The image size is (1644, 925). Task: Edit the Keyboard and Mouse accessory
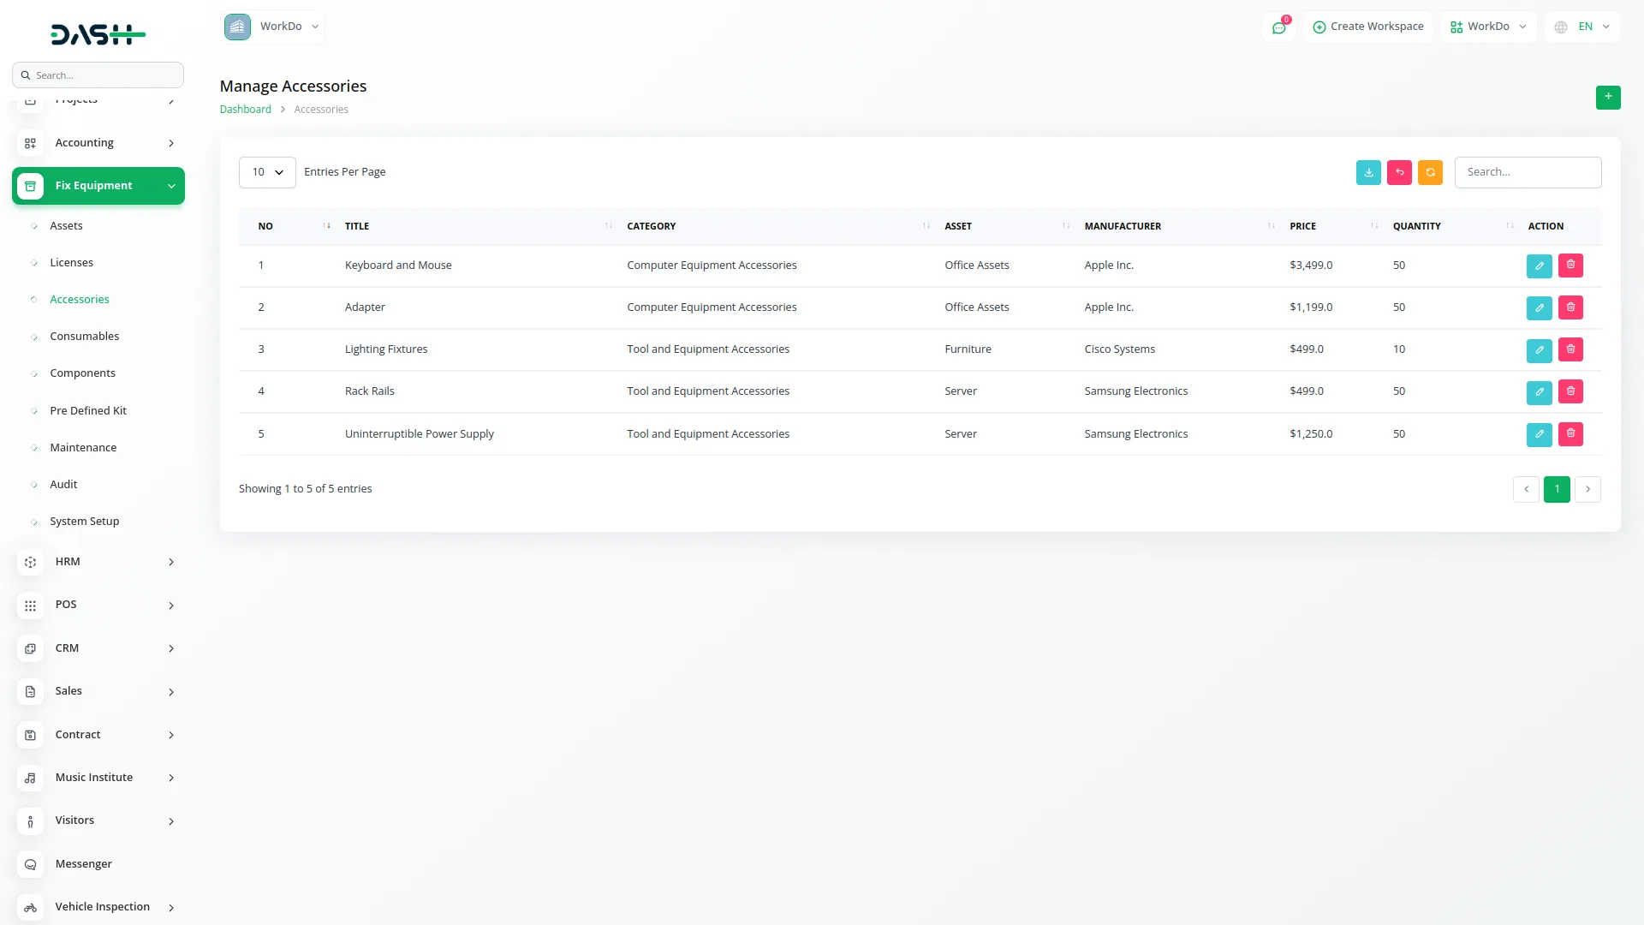coord(1539,266)
